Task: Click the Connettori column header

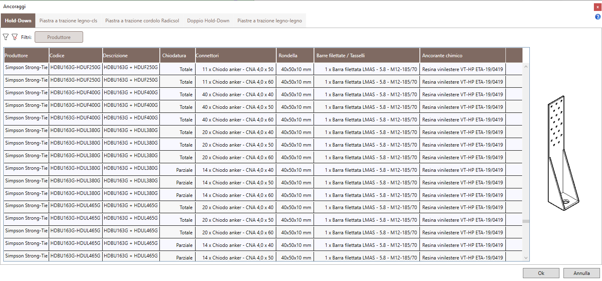Action: [236, 55]
